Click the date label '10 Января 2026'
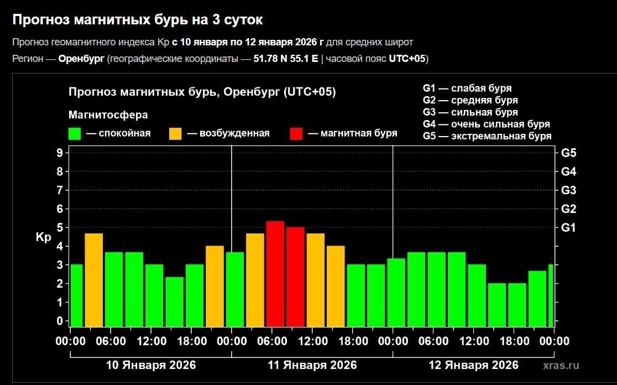Viewport: 617px width, 385px height. click(x=151, y=365)
